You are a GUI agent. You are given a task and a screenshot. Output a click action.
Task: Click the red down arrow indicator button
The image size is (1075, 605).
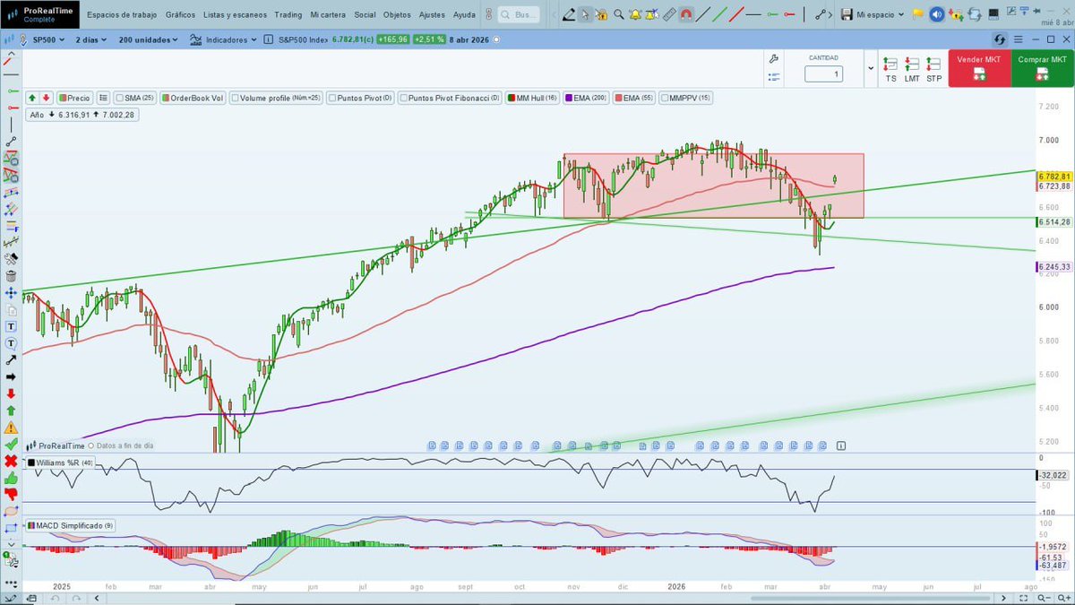(46, 98)
